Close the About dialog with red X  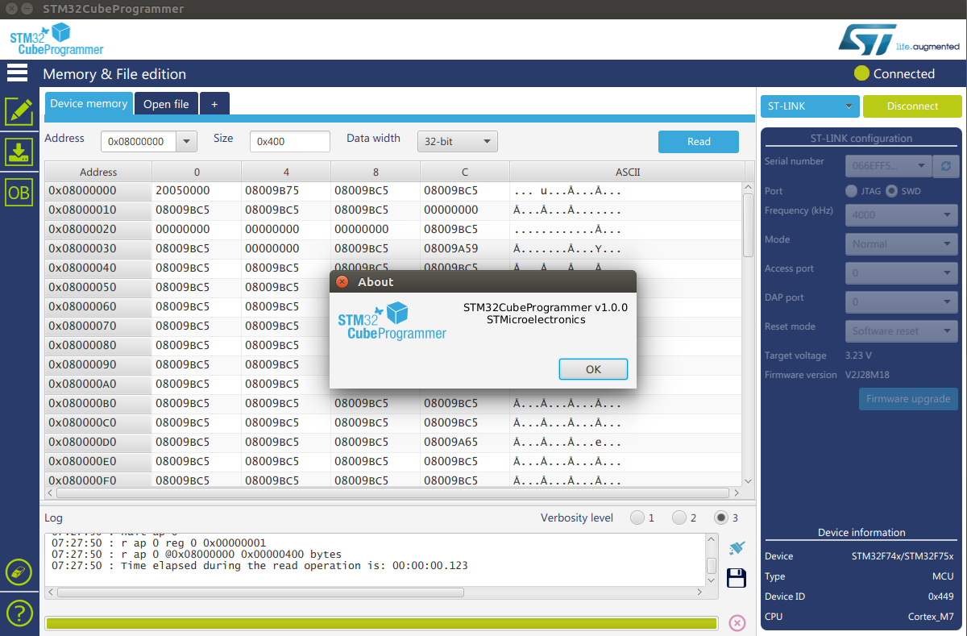pyautogui.click(x=342, y=282)
